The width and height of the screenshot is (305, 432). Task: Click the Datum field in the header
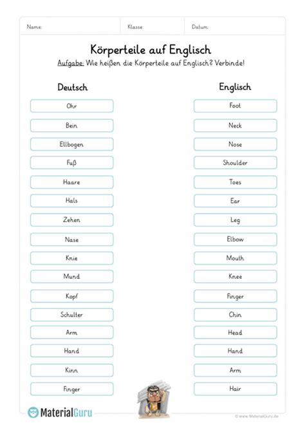click(235, 27)
